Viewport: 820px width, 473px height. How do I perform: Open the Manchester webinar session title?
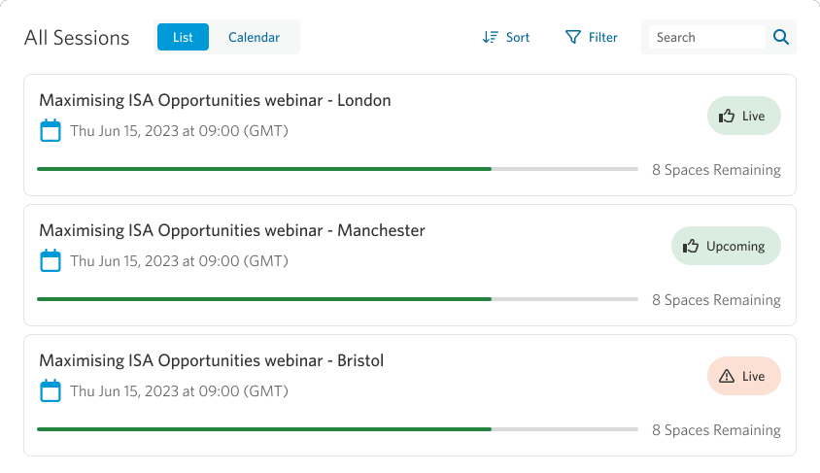232,230
